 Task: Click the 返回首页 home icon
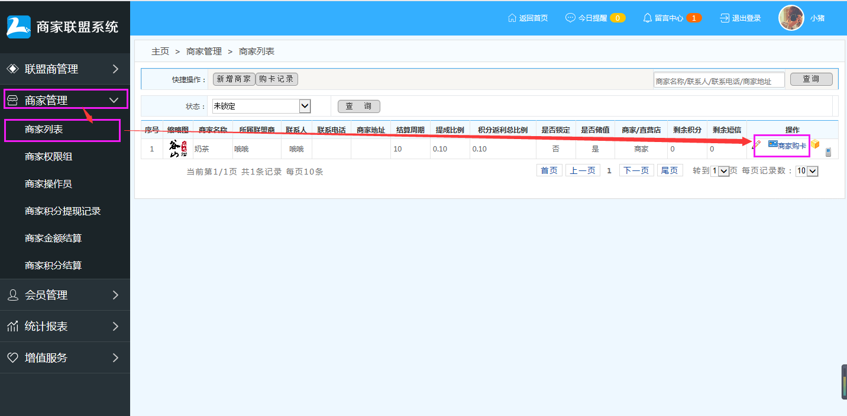point(512,18)
